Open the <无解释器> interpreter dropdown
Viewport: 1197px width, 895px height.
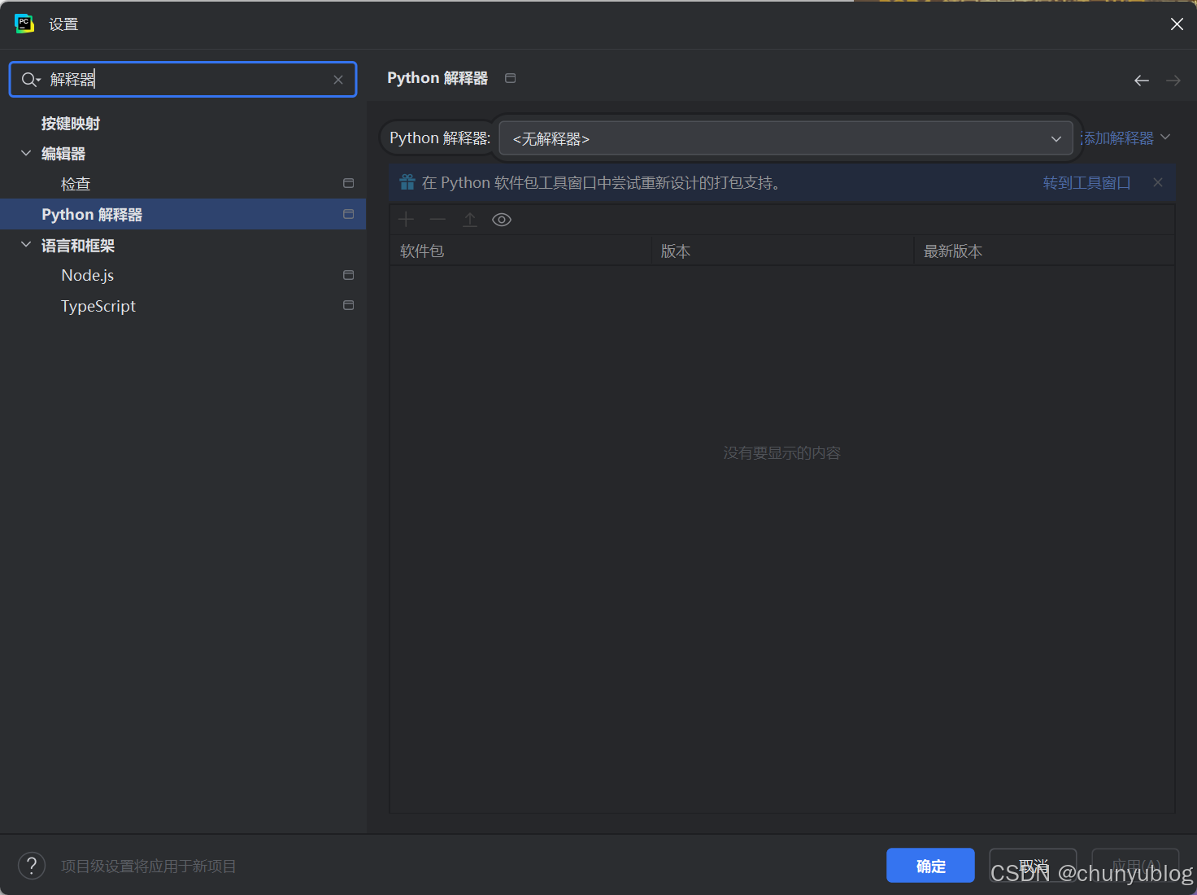786,138
